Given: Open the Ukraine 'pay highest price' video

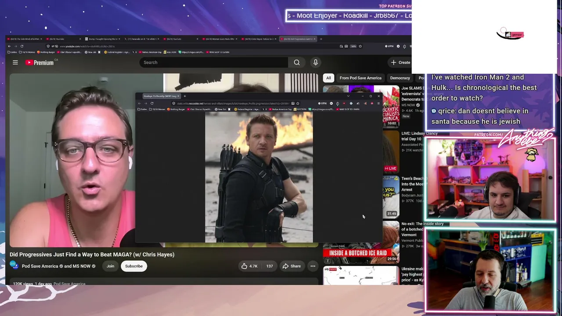Looking at the screenshot, I should pos(361,276).
